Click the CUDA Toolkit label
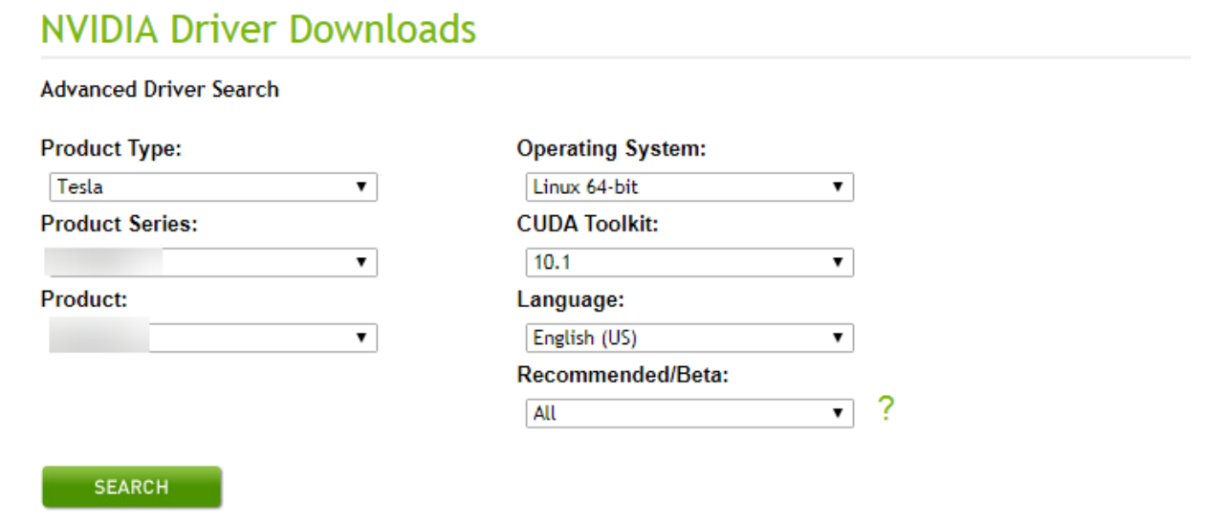The height and width of the screenshot is (525, 1224). click(x=590, y=224)
